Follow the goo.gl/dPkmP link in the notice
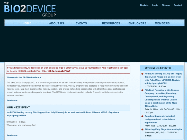Image resolution: width=187 pixels, height=140 pixels. click(60, 71)
